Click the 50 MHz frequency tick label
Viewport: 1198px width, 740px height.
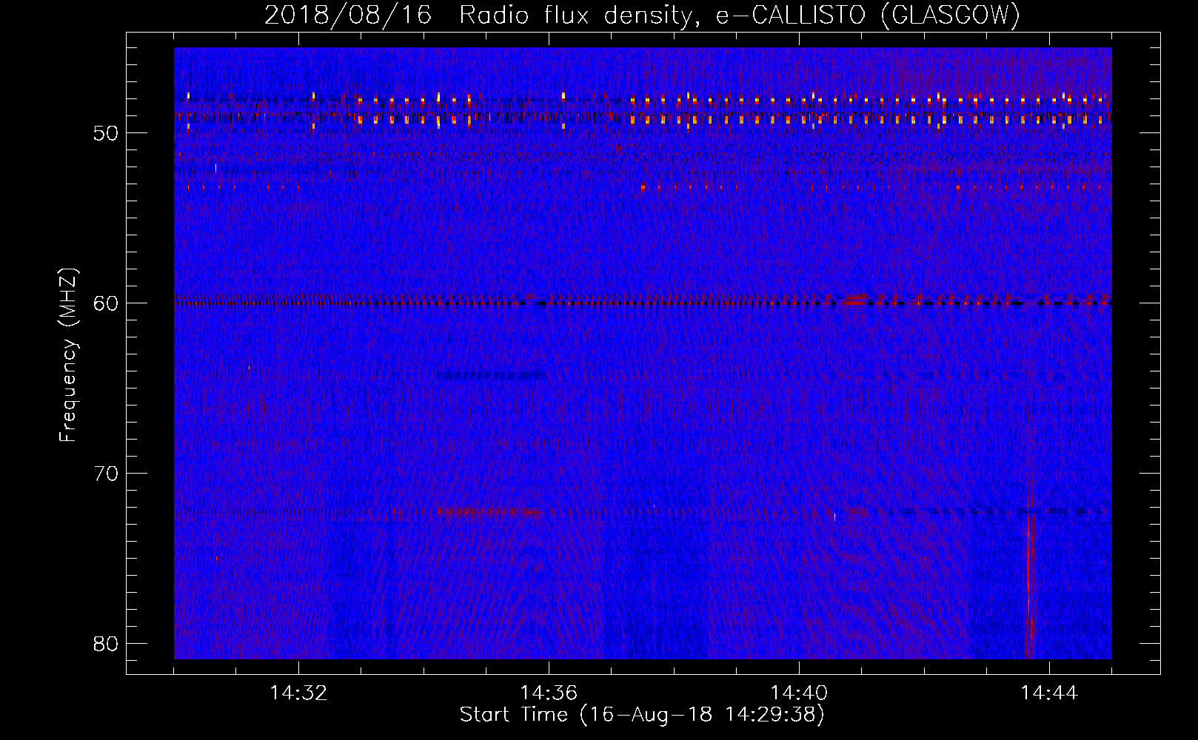106,134
